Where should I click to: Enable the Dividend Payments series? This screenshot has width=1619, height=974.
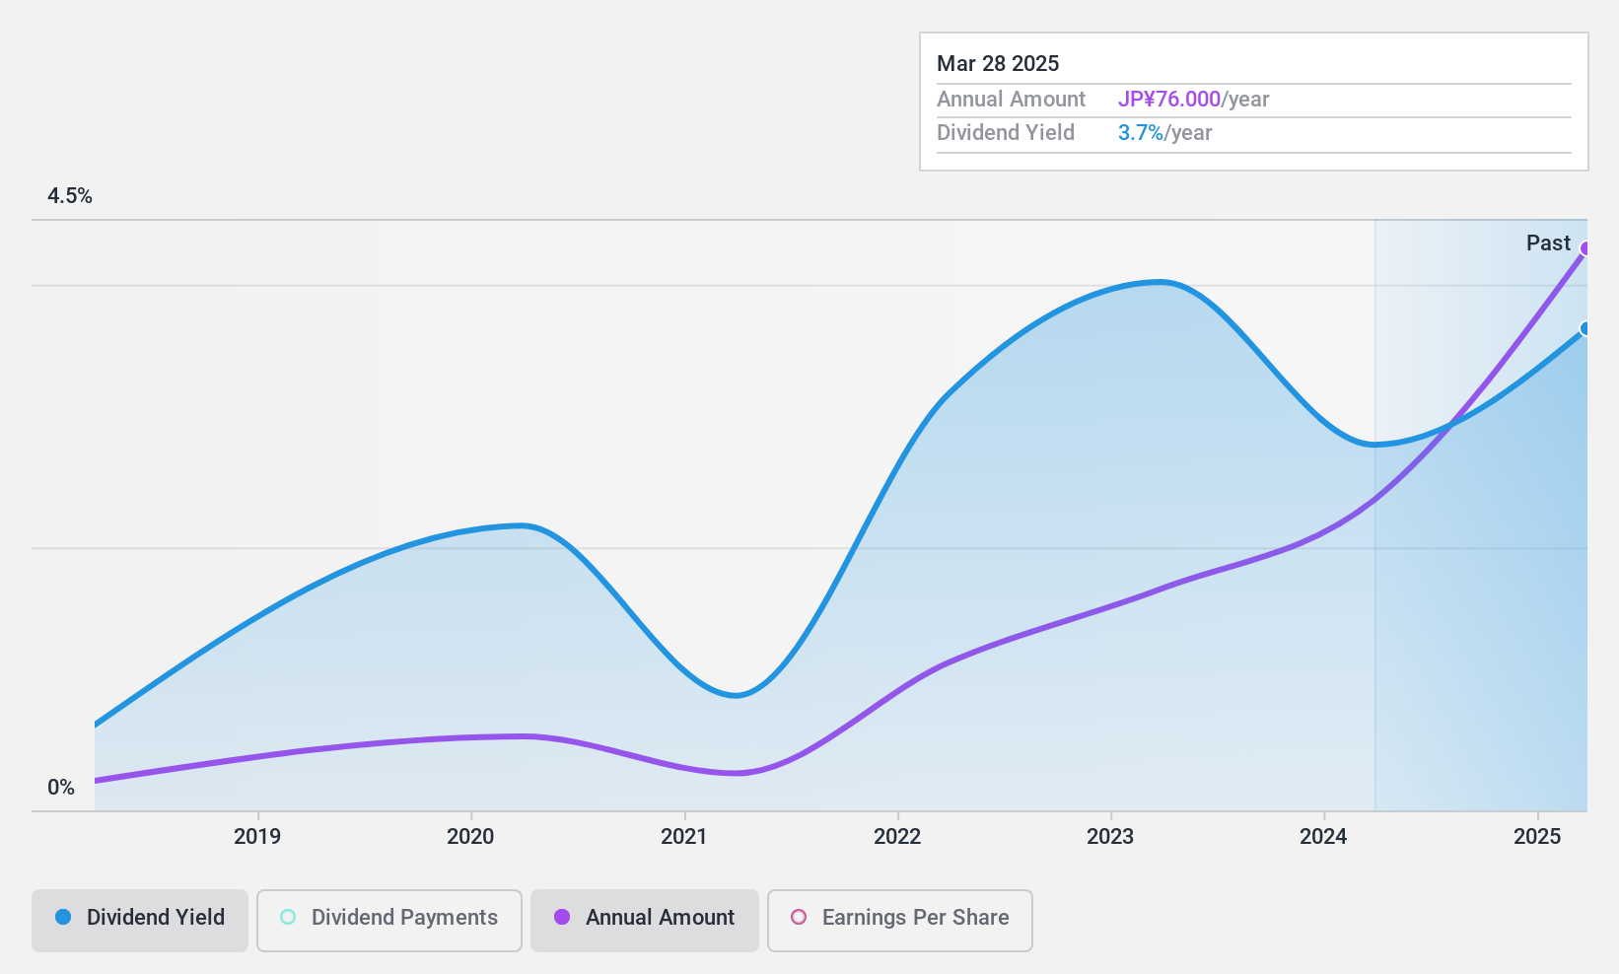click(389, 921)
